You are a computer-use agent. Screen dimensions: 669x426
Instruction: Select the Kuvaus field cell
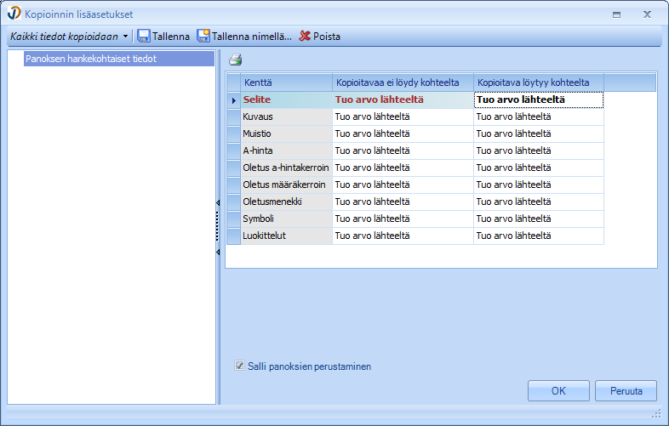coord(286,116)
